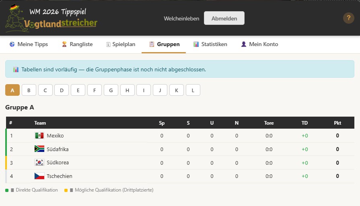Image resolution: width=360 pixels, height=206 pixels.
Task: Click the Abmelden button
Action: (224, 18)
